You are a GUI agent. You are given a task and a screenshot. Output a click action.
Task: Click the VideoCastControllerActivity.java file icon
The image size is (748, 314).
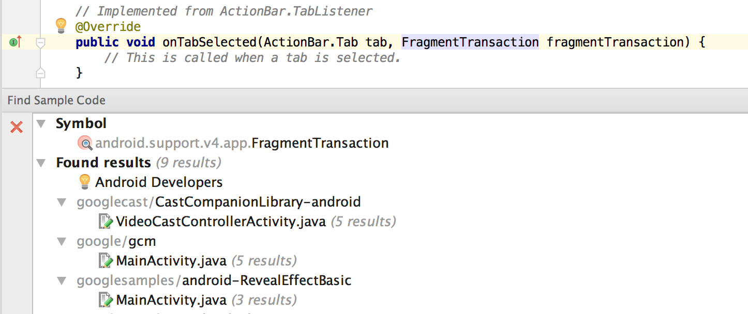[106, 222]
